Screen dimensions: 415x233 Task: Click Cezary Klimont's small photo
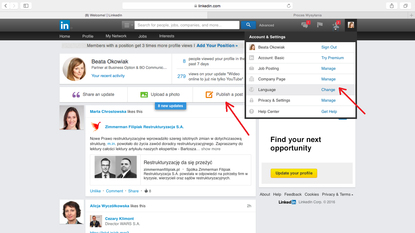96,221
